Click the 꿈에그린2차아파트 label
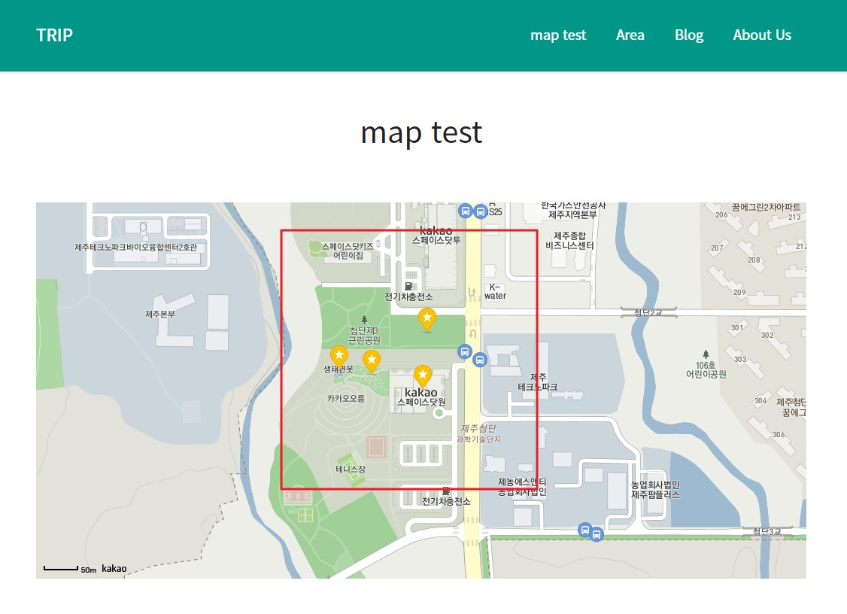The height and width of the screenshot is (614, 847). pos(766,207)
